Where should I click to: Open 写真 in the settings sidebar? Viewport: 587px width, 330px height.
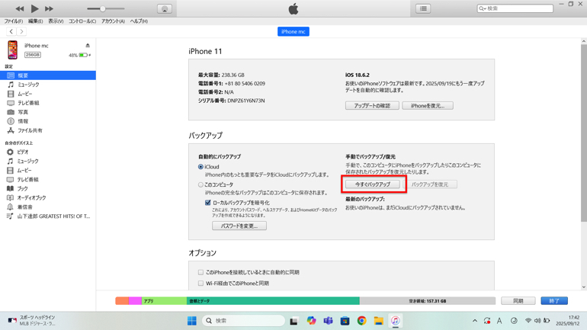click(23, 112)
